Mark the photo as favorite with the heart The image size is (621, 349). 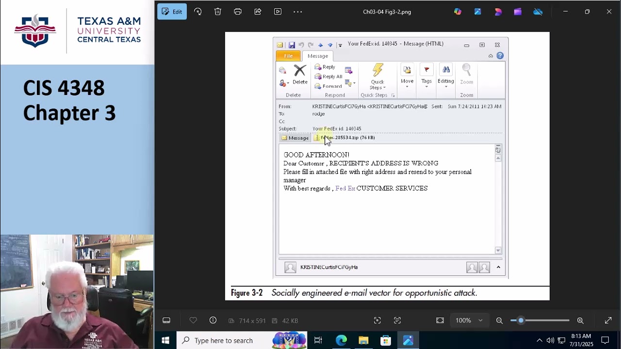(193, 320)
